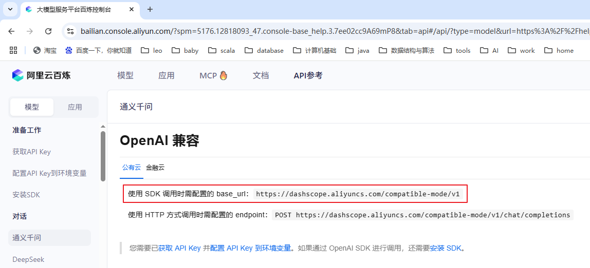Select DeepSeek in the sidebar
Image resolution: width=590 pixels, height=268 pixels.
pos(28,259)
